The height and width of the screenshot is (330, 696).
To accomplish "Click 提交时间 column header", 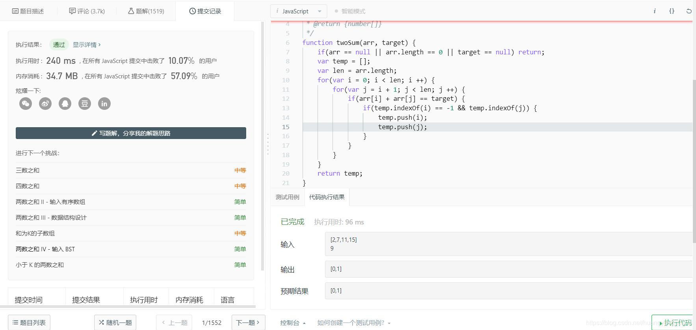I will pos(28,300).
